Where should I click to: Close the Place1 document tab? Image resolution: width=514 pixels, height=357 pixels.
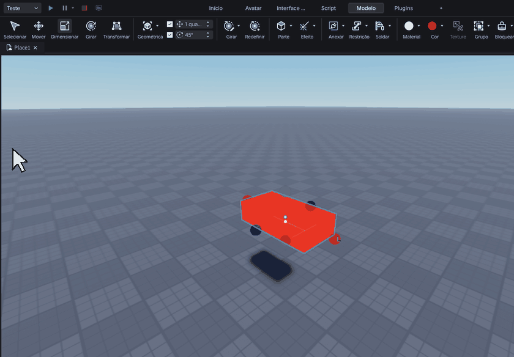pos(35,48)
